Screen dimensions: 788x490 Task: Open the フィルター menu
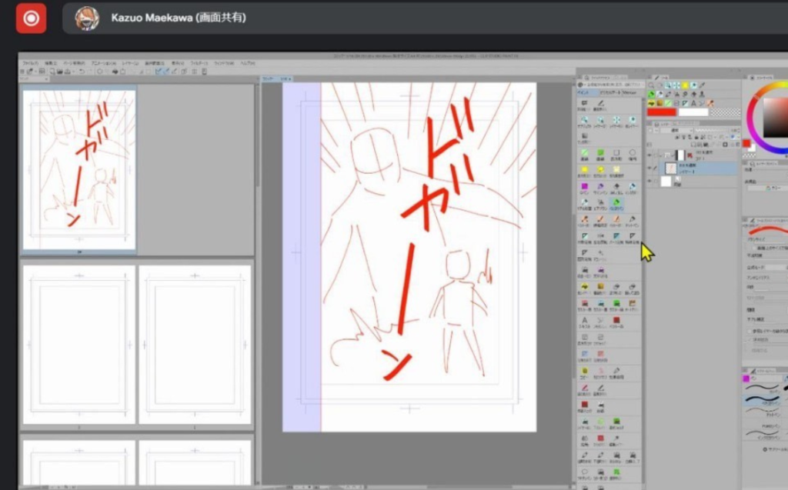[x=199, y=63]
